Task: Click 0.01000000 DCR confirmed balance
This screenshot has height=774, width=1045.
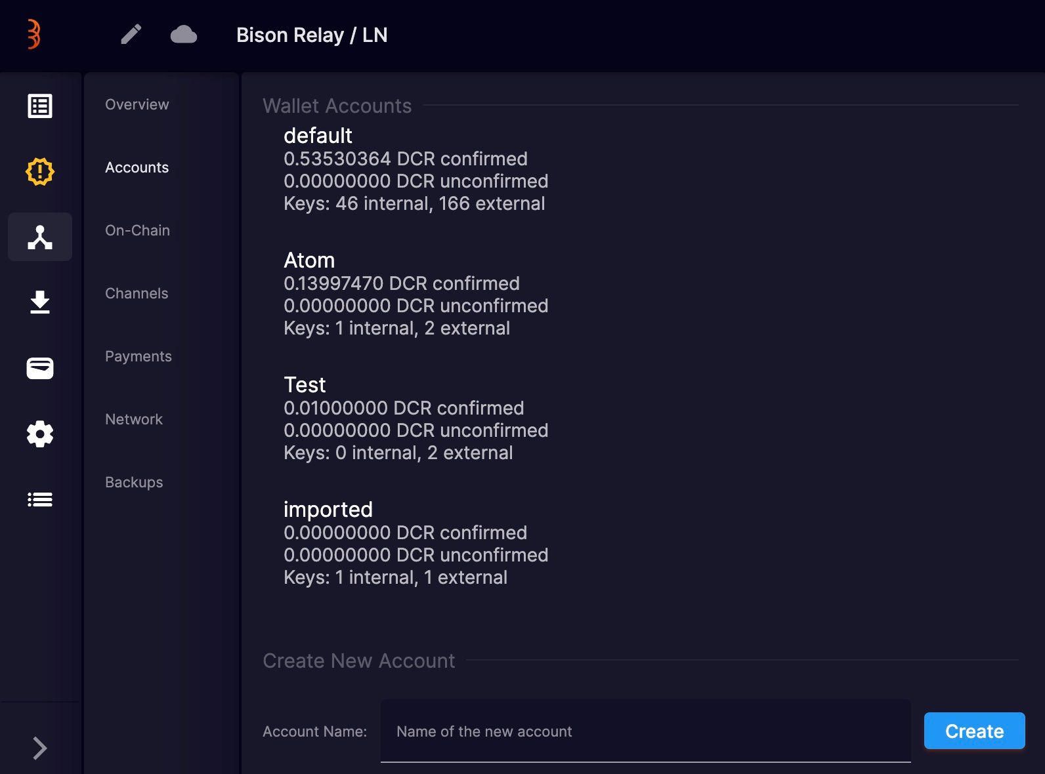Action: coord(404,408)
